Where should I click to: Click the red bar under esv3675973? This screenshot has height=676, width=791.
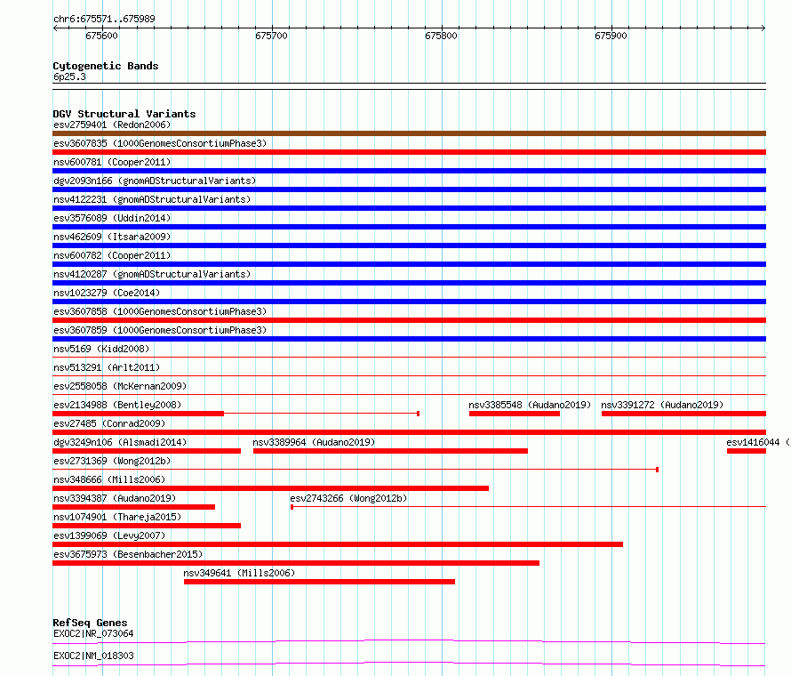click(296, 563)
